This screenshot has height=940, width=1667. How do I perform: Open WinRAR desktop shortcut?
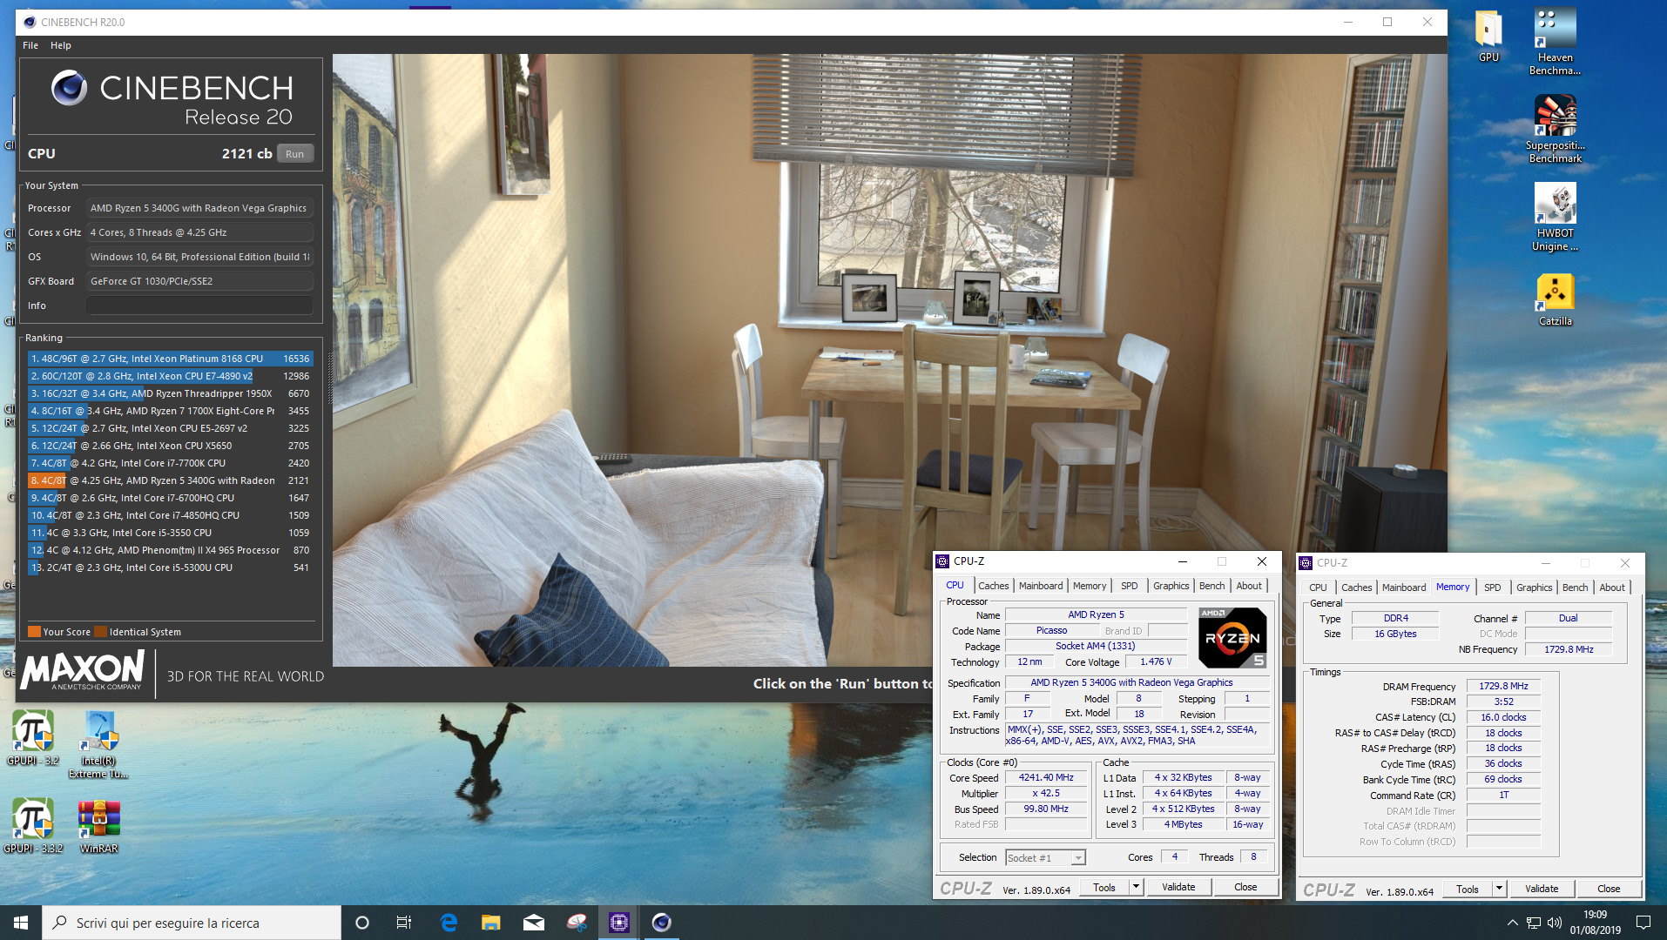[98, 826]
